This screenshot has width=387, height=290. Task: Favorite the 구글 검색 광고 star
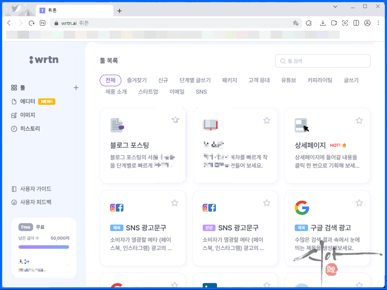click(x=359, y=203)
